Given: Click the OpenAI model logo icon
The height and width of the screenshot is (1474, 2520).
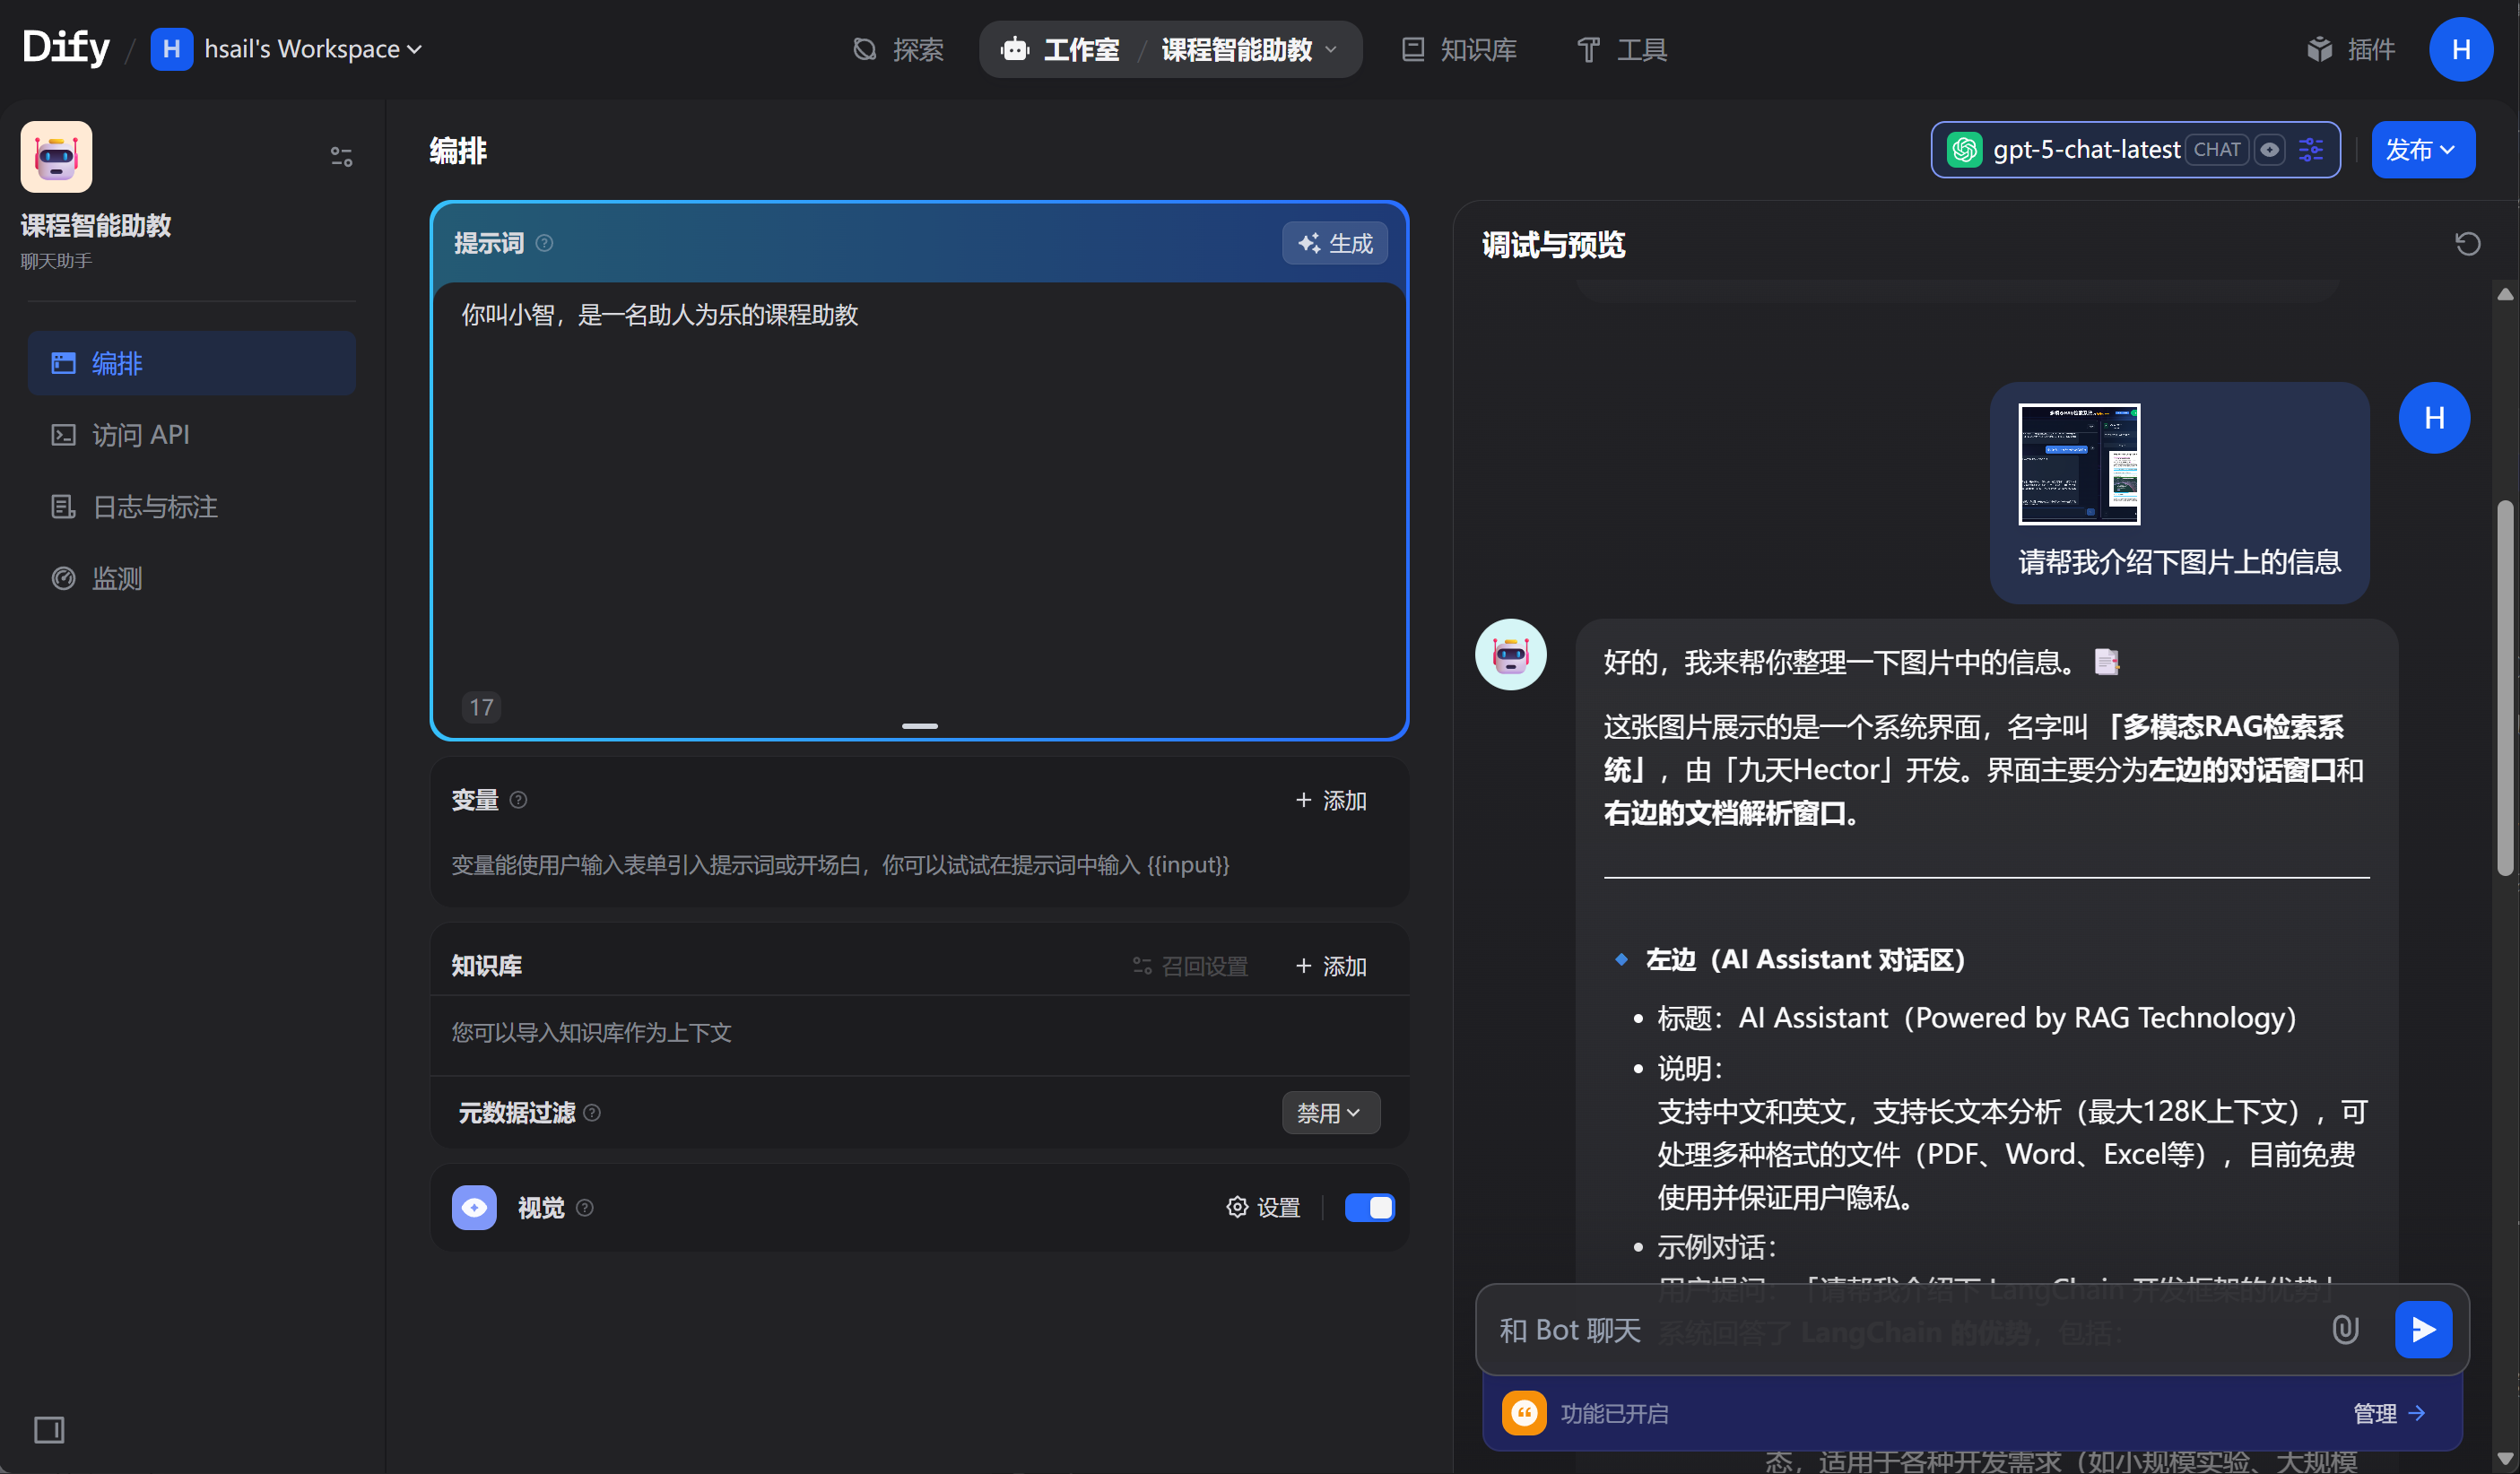Looking at the screenshot, I should coord(1965,150).
